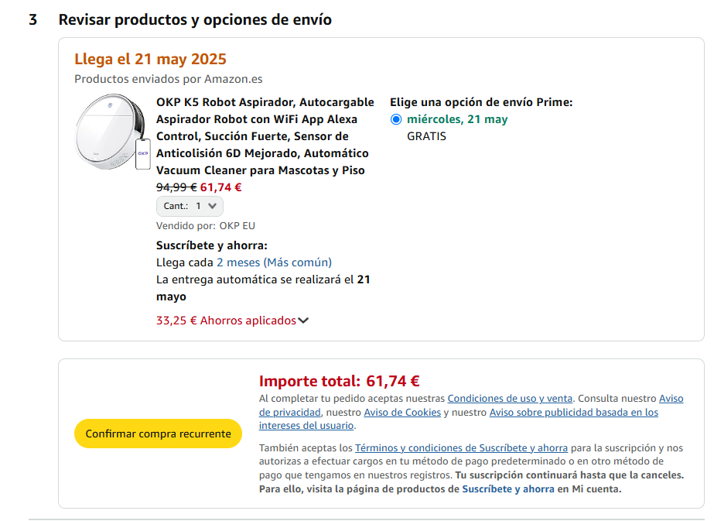Click the quantity dropdown arrow icon

pyautogui.click(x=212, y=206)
